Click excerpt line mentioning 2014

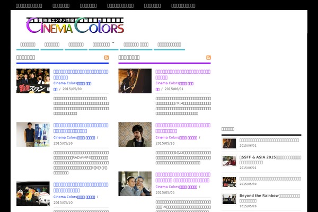click(183, 103)
